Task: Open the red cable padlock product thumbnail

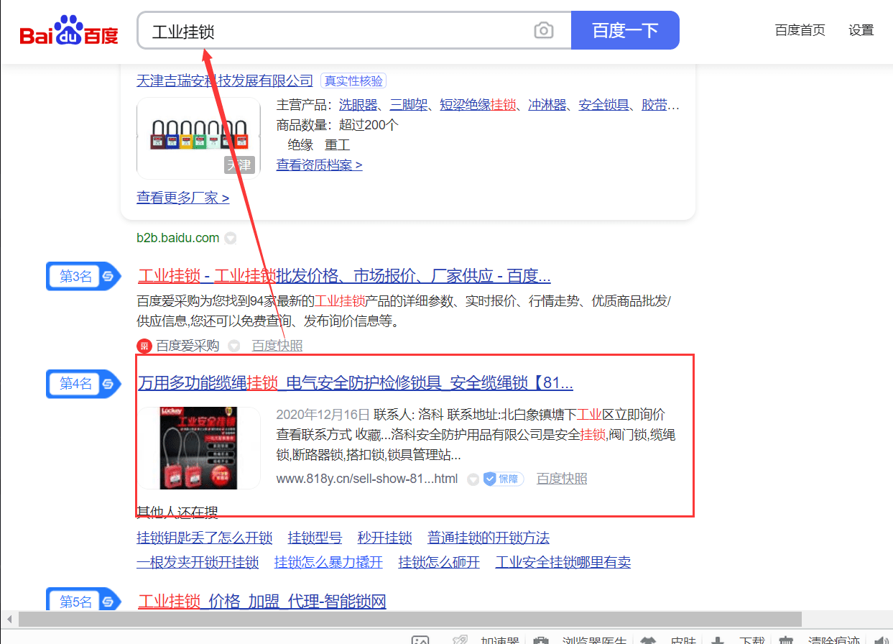Action: [x=198, y=448]
